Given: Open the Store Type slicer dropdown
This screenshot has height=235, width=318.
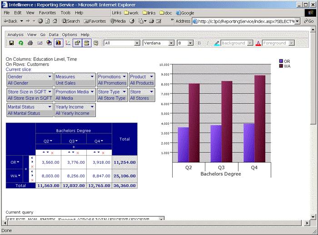Looking at the screenshot, I should pos(124,92).
